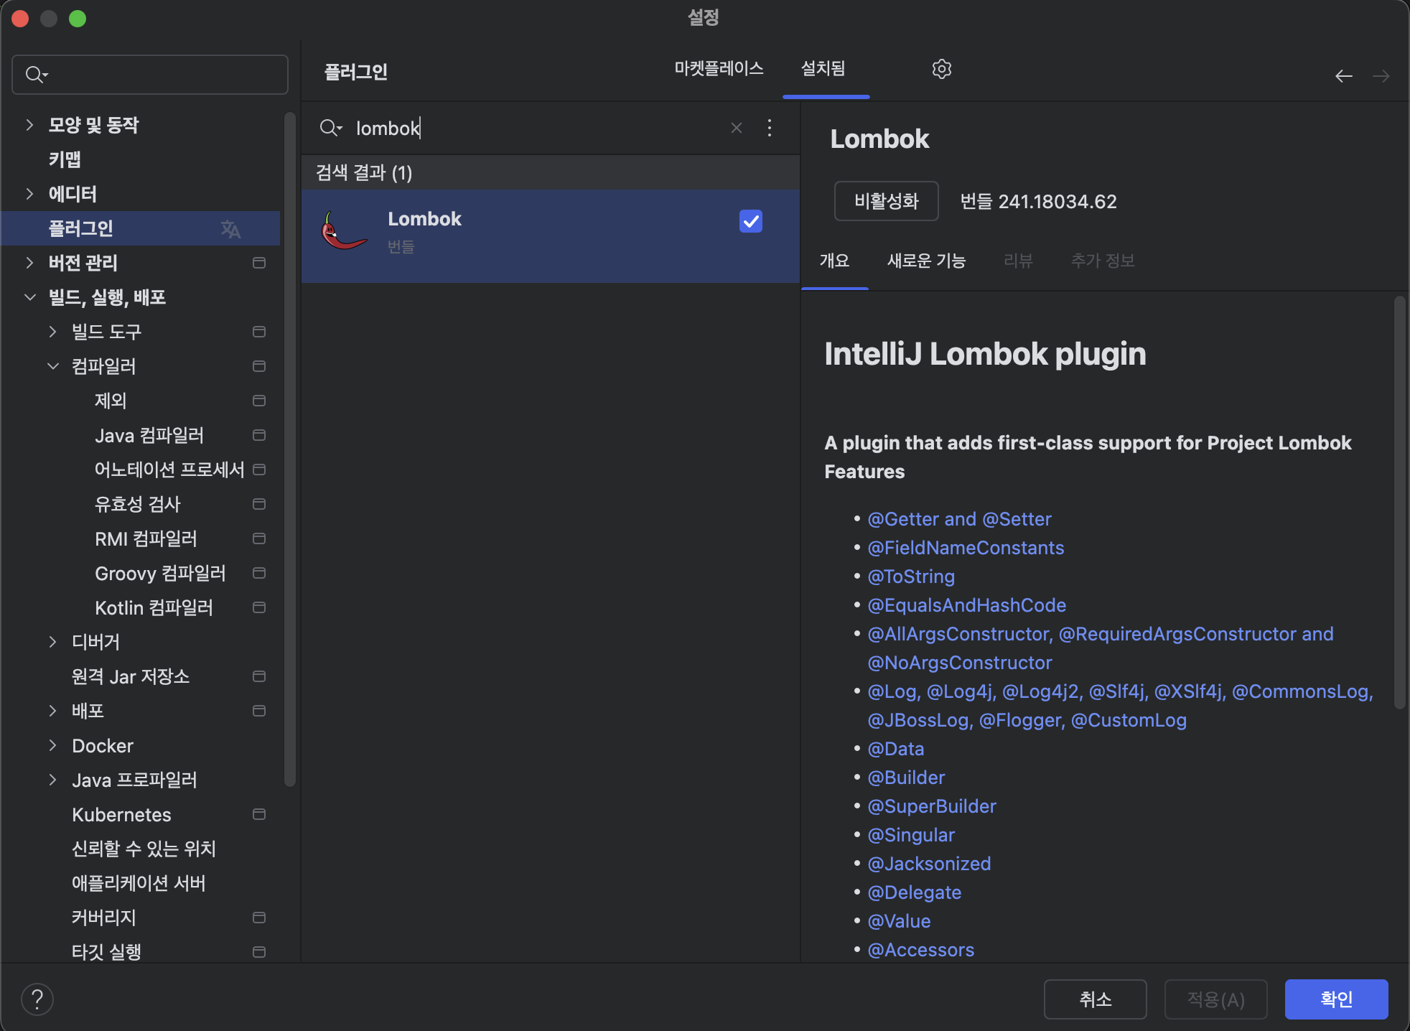Navigate back using the back arrow

[x=1344, y=75]
